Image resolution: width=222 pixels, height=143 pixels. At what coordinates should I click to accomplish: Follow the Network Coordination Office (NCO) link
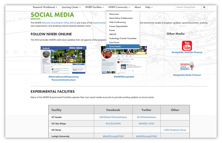pyautogui.click(x=59, y=23)
